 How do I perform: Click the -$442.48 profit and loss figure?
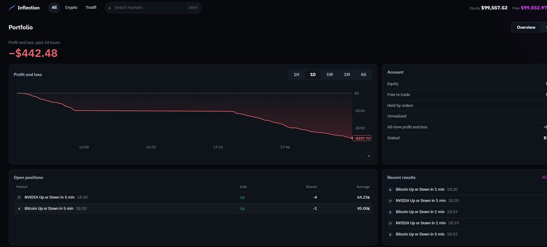click(33, 53)
